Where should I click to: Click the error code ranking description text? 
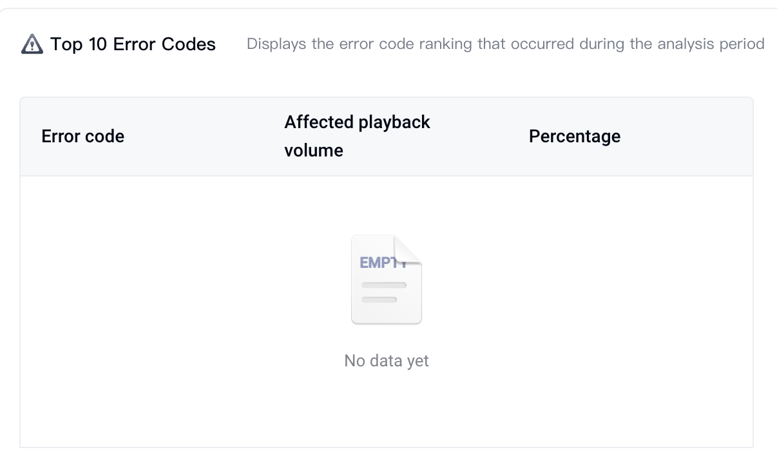(x=506, y=44)
